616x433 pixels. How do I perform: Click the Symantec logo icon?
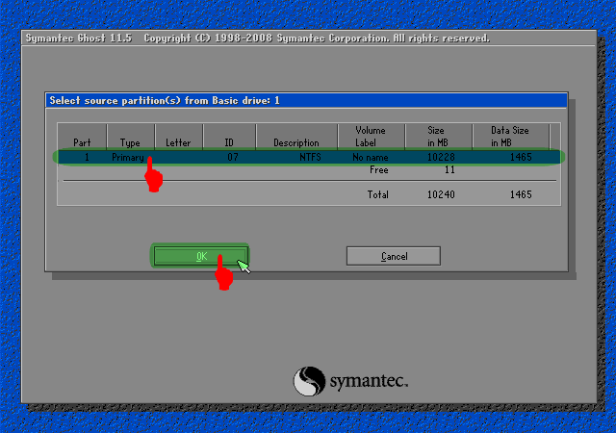pyautogui.click(x=309, y=381)
